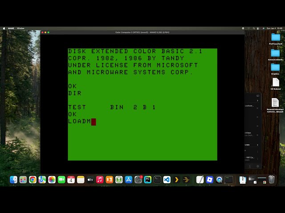Expand the 'usic' section chevron in background panel
This screenshot has width=285, height=213.
click(x=257, y=145)
